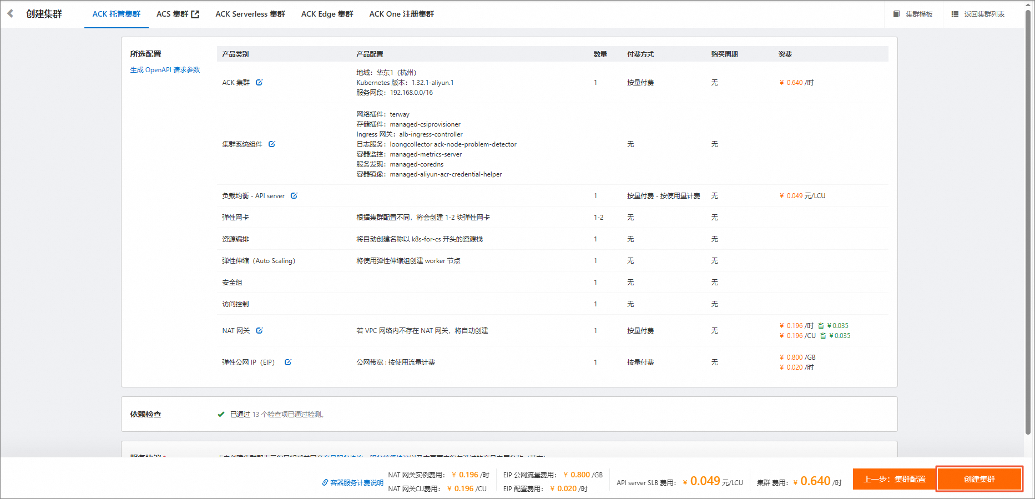The image size is (1035, 499).
Task: Click managed-aliyun-acr-credential-helper text
Action: coord(446,174)
